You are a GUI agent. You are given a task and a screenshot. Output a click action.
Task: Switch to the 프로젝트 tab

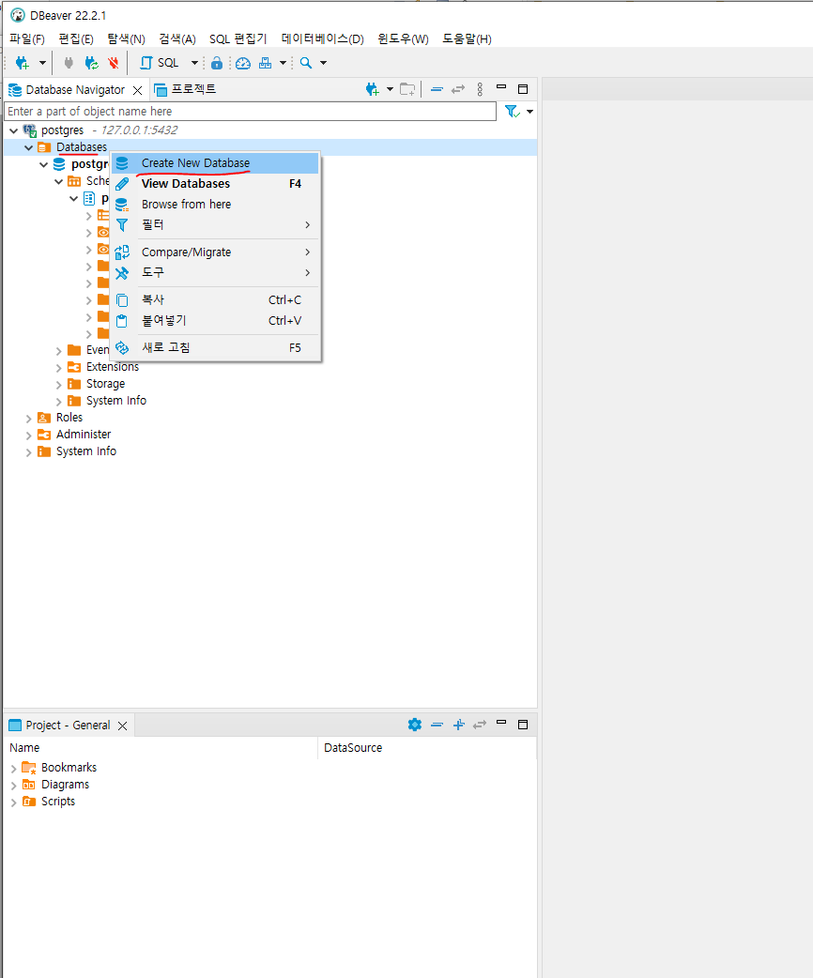(185, 89)
